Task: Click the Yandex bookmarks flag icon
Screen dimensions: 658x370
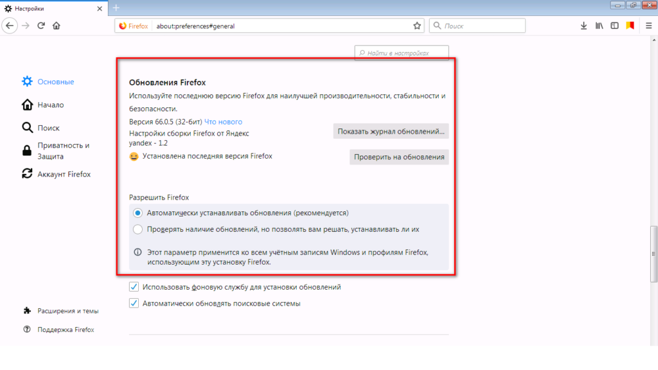Action: click(x=630, y=26)
